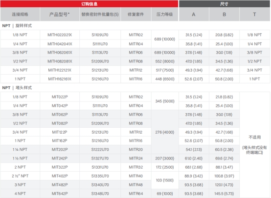Click the NPT 堵头样式 section label
Image resolution: width=271 pixels, height=198 pixels.
tap(17, 88)
